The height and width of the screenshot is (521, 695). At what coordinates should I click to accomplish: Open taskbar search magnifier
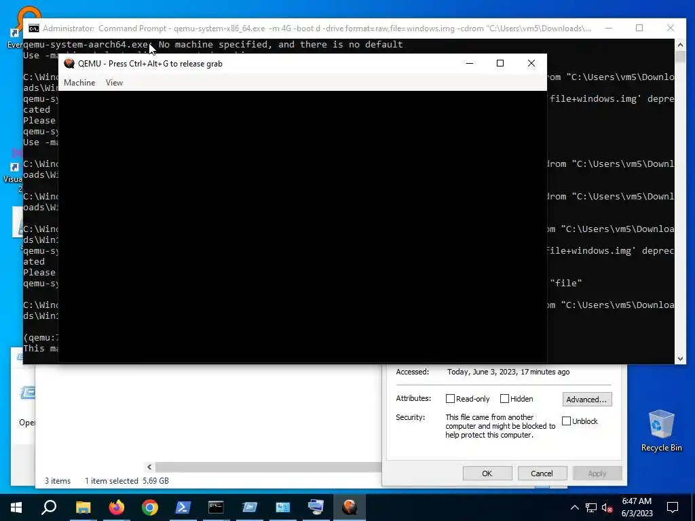(49, 507)
